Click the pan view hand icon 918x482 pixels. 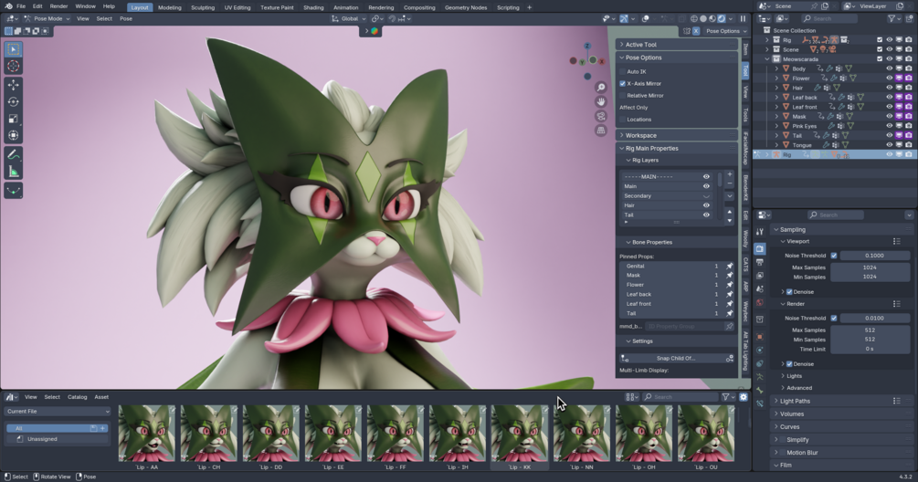tap(601, 101)
